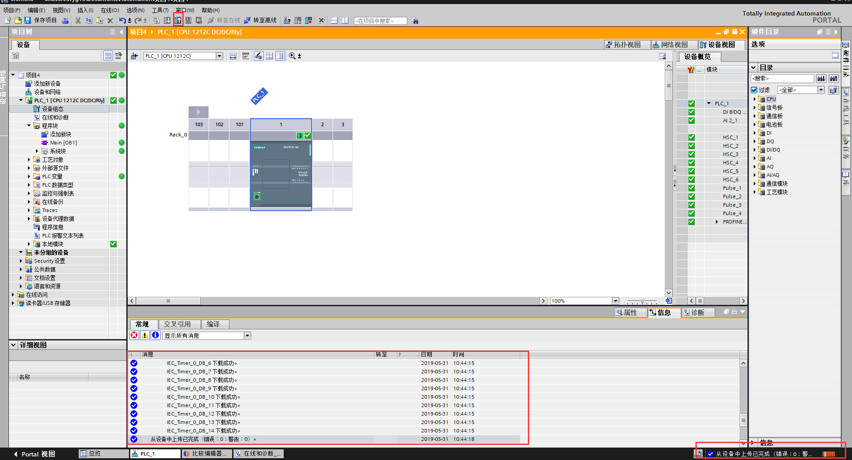Image resolution: width=852 pixels, height=460 pixels.
Task: Click the undo arrow icon
Action: coord(122,20)
